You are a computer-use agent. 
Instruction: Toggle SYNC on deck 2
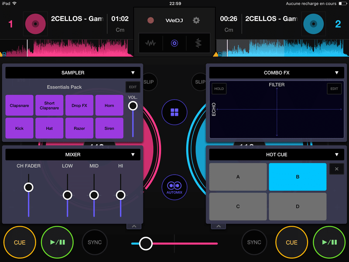coord(254,242)
